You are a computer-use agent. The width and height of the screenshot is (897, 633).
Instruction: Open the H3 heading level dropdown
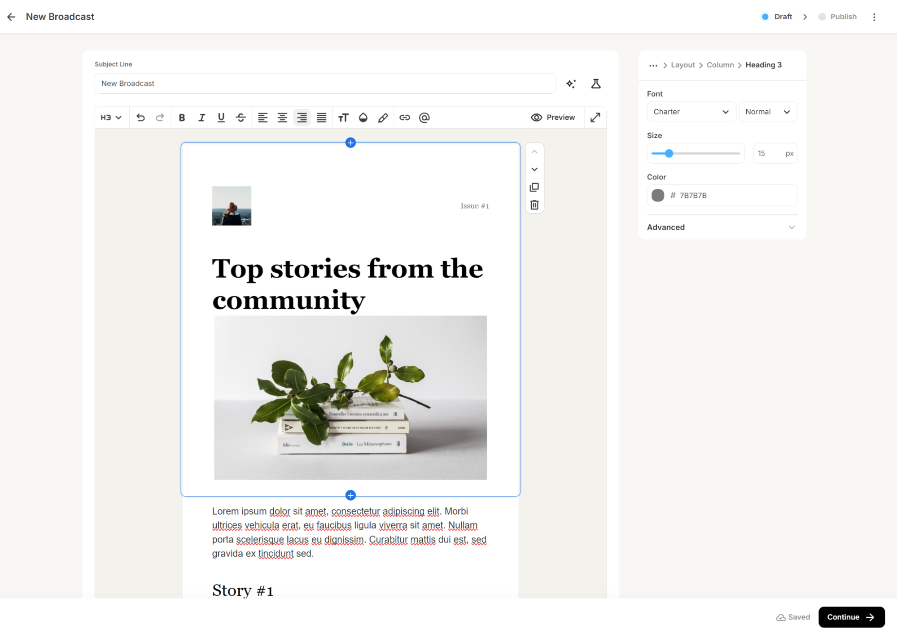coord(111,118)
